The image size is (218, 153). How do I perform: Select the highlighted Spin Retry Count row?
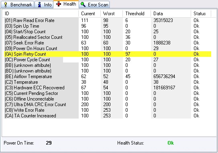click(108, 54)
